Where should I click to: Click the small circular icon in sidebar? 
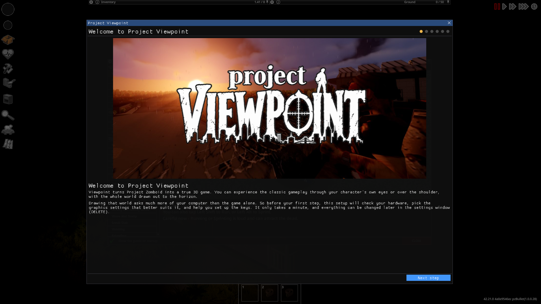click(x=8, y=25)
